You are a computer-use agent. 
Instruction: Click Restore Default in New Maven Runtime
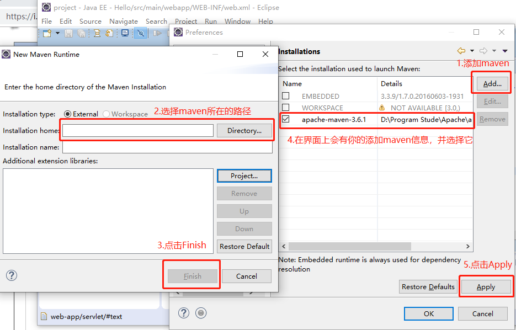point(244,247)
